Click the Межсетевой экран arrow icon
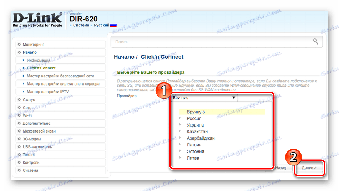This screenshot has height=191, width=339. 19,131
